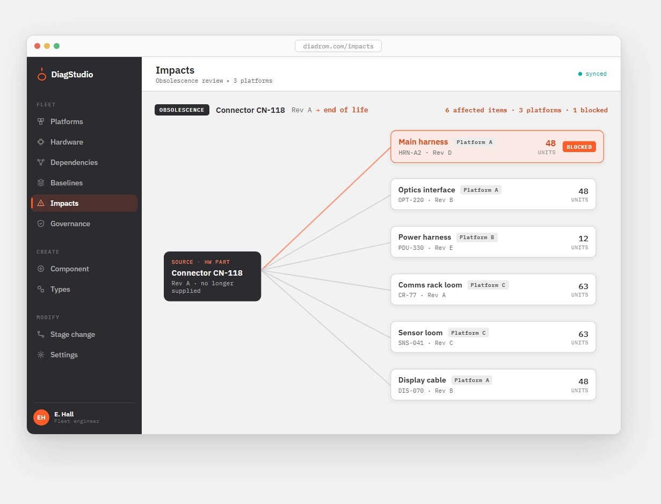Click the 'SOURCE · HW PART' label
The image size is (661, 504).
coord(200,262)
